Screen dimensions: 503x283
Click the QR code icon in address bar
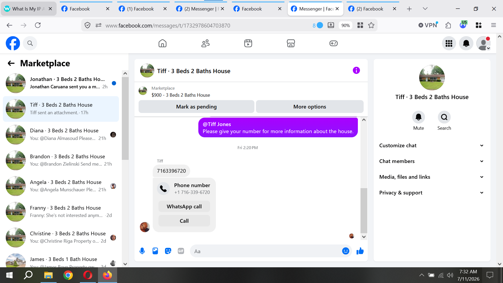pyautogui.click(x=360, y=25)
